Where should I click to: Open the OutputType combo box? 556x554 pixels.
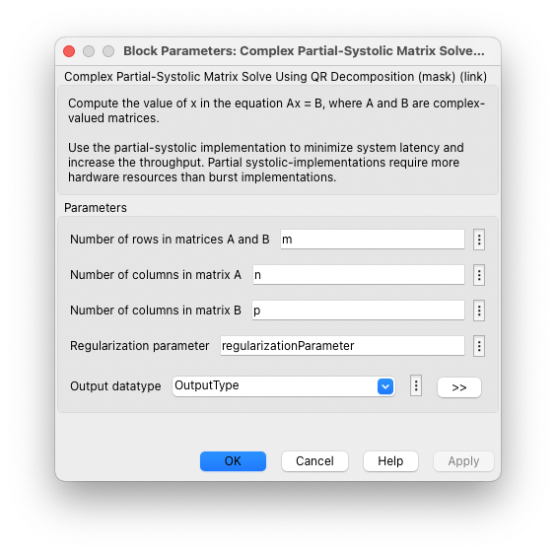[x=283, y=385]
